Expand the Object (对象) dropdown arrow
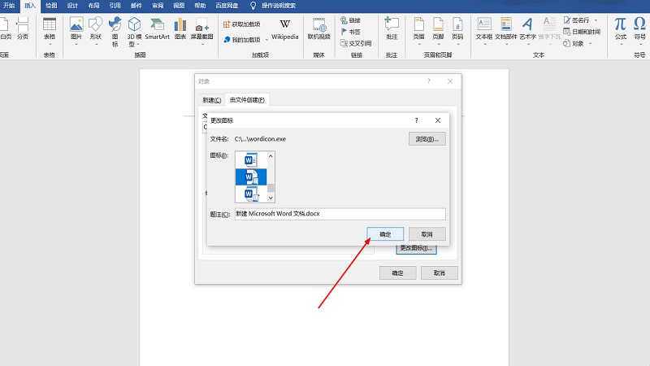650x366 pixels. pyautogui.click(x=591, y=43)
